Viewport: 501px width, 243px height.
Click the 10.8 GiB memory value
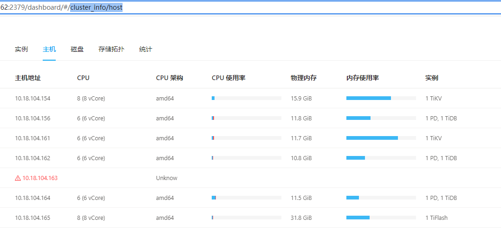coord(301,158)
